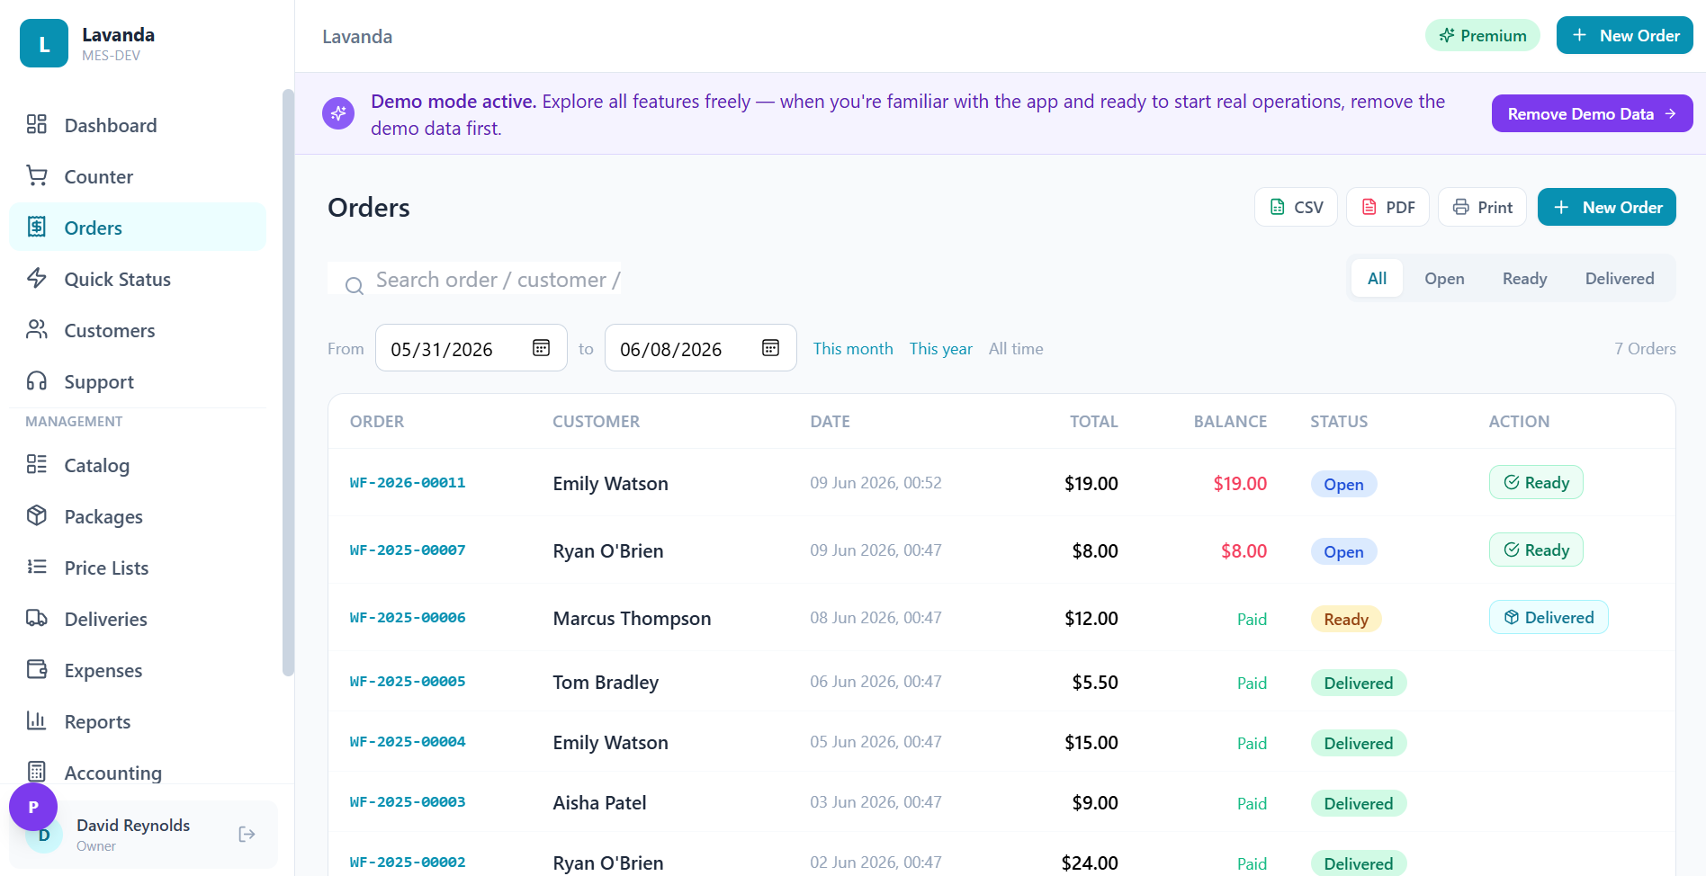Open order WF-2025-00005
1706x876 pixels.
pyautogui.click(x=408, y=682)
